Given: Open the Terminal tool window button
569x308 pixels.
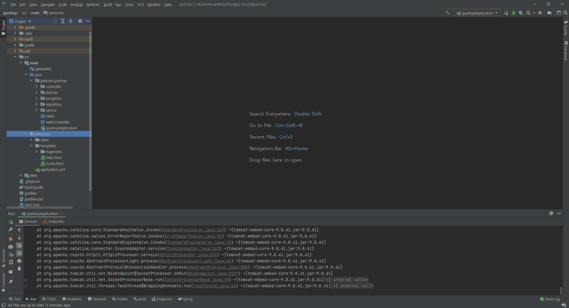Looking at the screenshot, I should (x=97, y=299).
